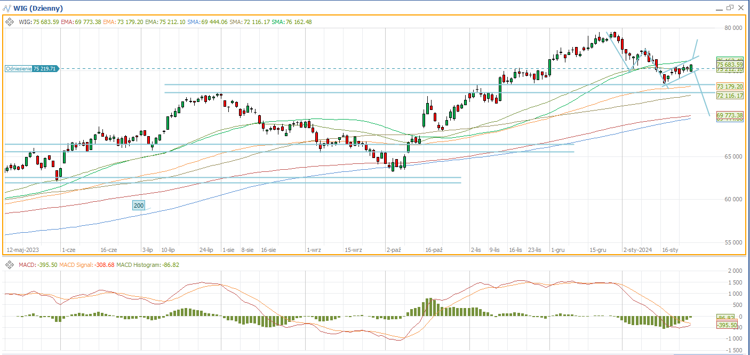Screen dimensions: 750x355
Task: Close the WIG chart window
Action: [x=740, y=7]
